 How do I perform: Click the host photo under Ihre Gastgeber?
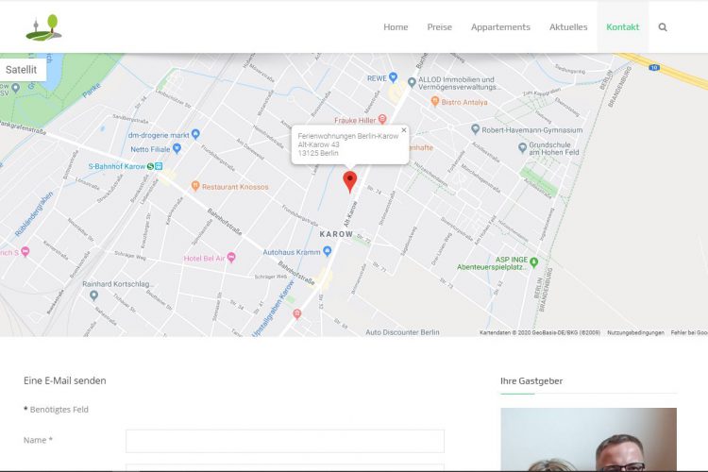pyautogui.click(x=588, y=440)
